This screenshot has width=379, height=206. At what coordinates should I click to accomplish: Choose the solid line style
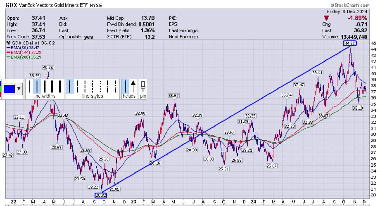[69, 86]
